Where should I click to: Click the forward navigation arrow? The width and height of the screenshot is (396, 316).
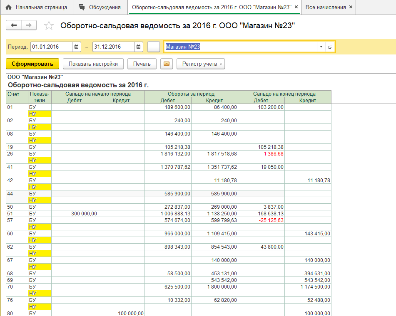pyautogui.click(x=29, y=25)
